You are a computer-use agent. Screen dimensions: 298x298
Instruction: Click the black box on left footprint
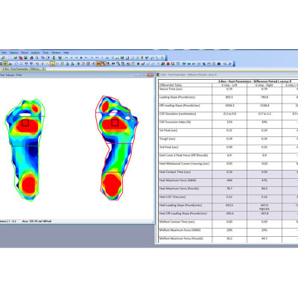(25, 123)
